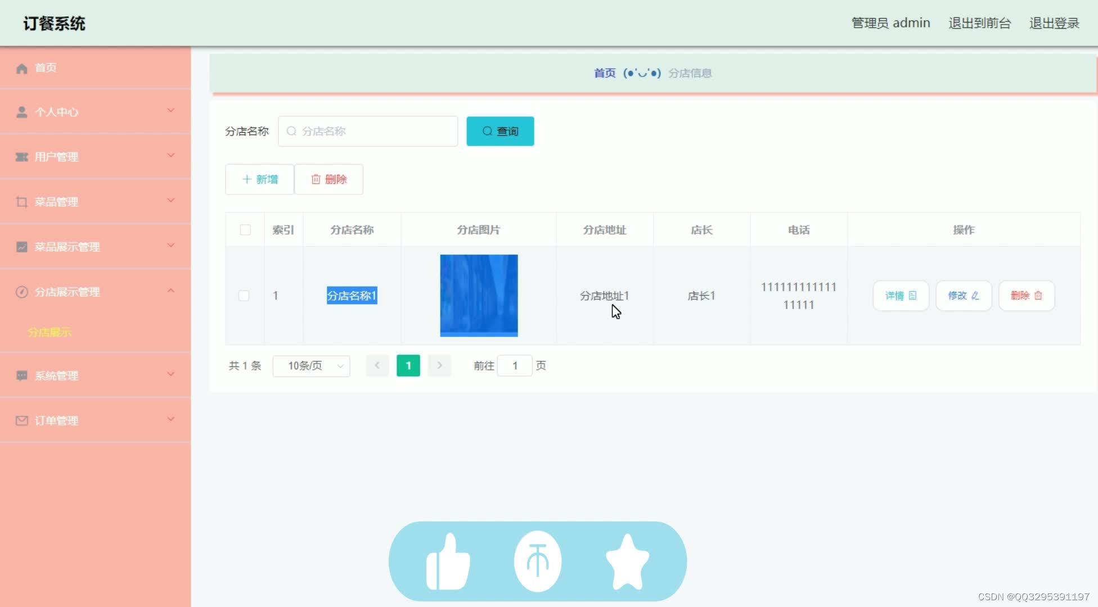Tick the checkbox for row 分店名称1
Viewport: 1098px width, 607px height.
point(244,296)
